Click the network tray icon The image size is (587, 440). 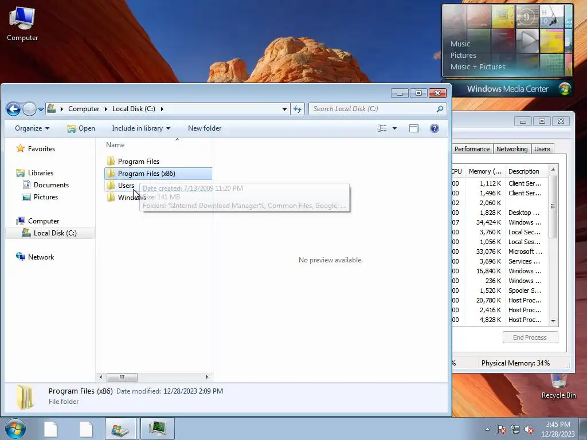click(x=515, y=429)
